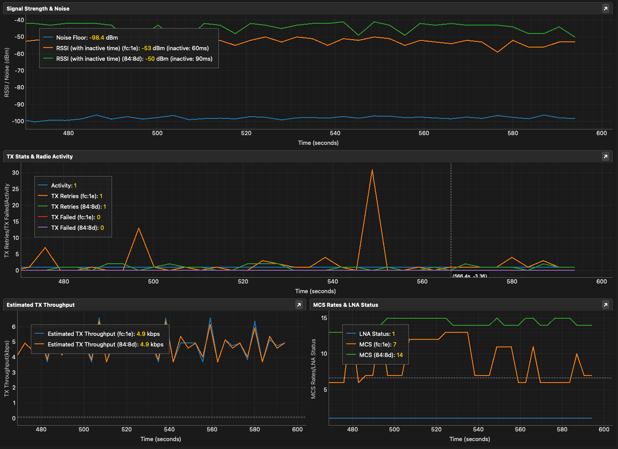Toggle the Noise Floor series in legend

click(x=87, y=38)
